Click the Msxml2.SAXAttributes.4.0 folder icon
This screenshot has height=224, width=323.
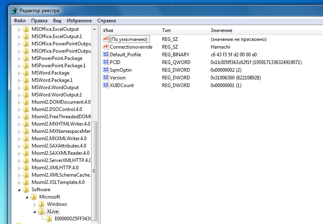pyautogui.click(x=26, y=146)
